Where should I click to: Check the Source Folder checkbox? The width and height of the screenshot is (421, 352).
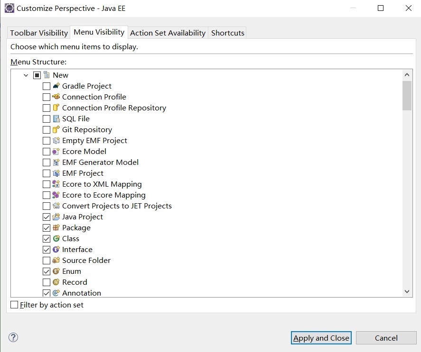point(47,261)
